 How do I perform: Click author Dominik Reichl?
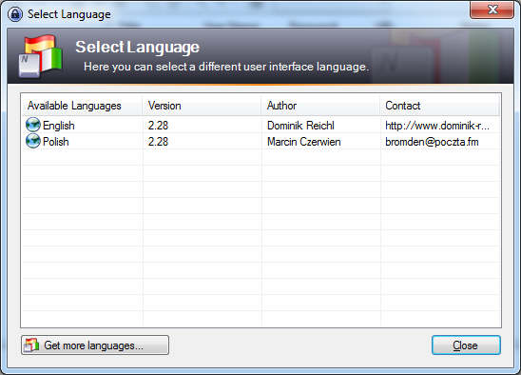tap(300, 126)
